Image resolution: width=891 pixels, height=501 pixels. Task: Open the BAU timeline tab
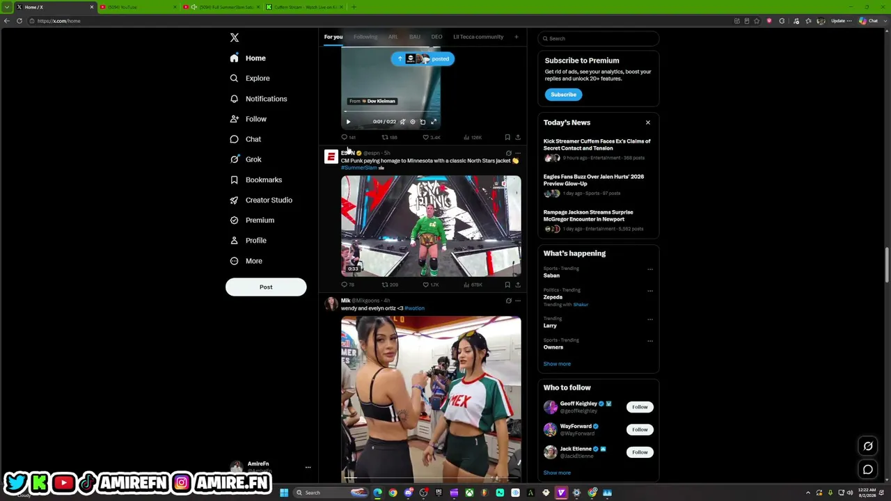coord(415,37)
